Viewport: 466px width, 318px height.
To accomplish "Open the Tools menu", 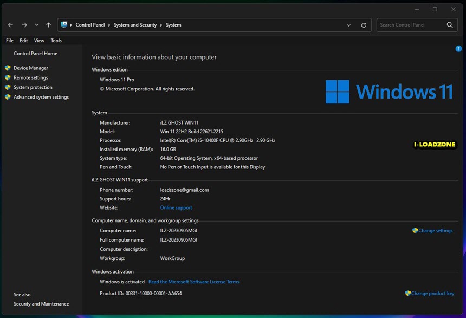I will click(56, 41).
